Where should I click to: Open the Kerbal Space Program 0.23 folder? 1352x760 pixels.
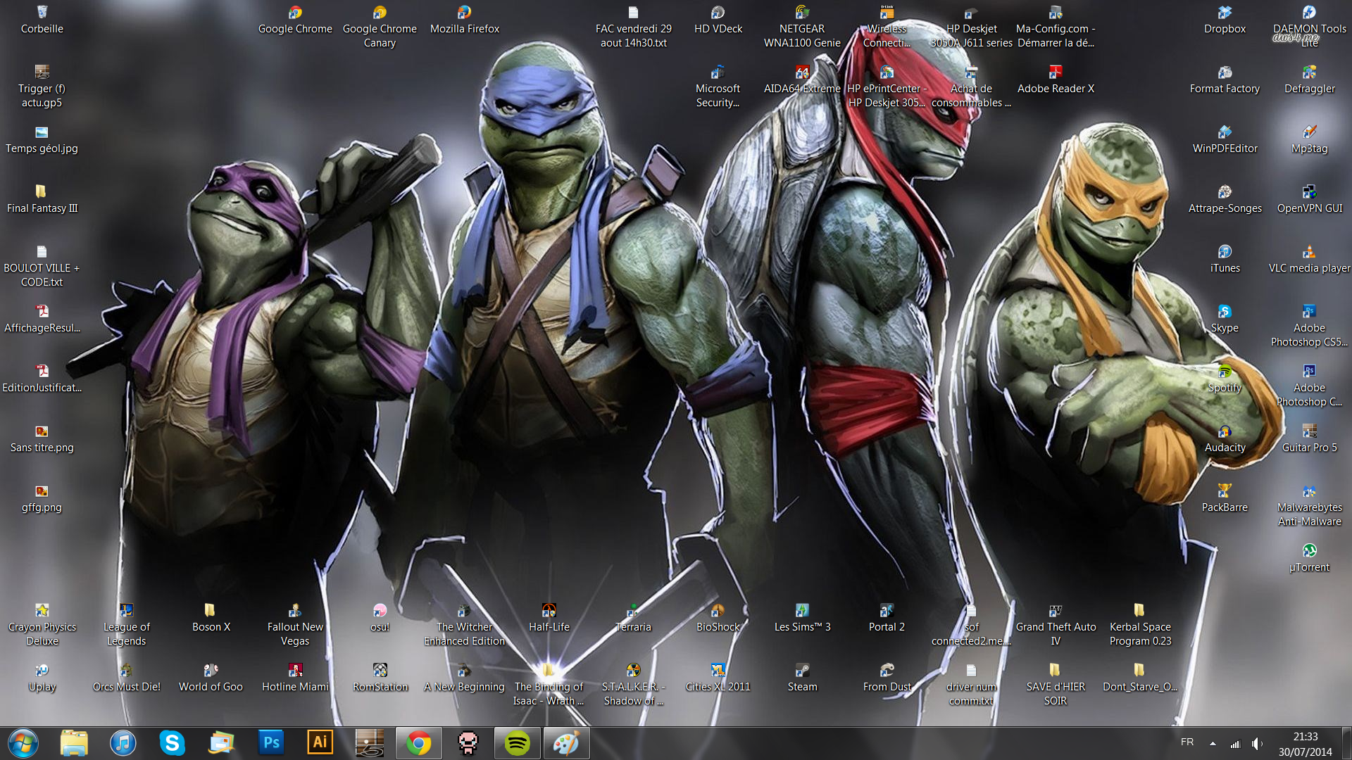click(1140, 625)
